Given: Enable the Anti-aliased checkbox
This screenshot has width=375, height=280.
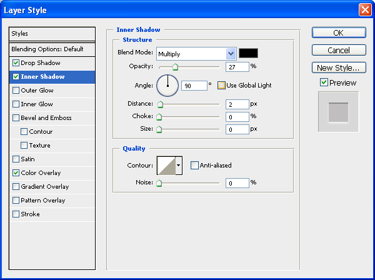Looking at the screenshot, I should (195, 166).
